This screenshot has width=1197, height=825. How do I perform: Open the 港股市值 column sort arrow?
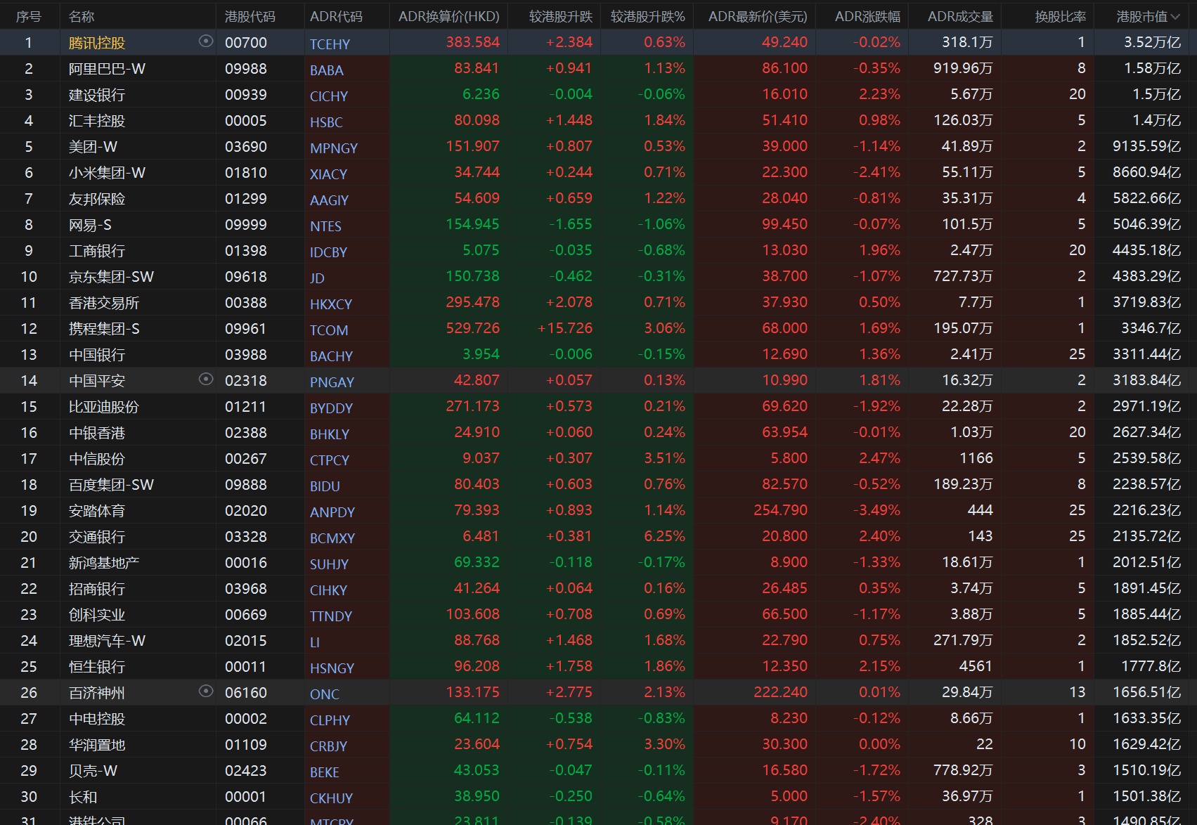pyautogui.click(x=1176, y=16)
